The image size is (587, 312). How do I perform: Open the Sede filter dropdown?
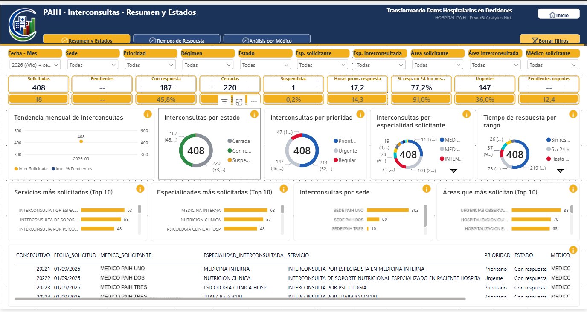pos(93,65)
